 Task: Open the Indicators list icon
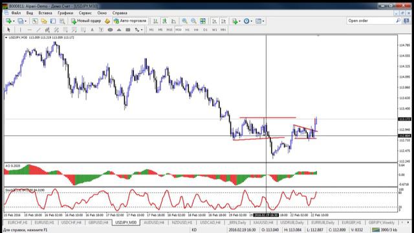[234, 21]
